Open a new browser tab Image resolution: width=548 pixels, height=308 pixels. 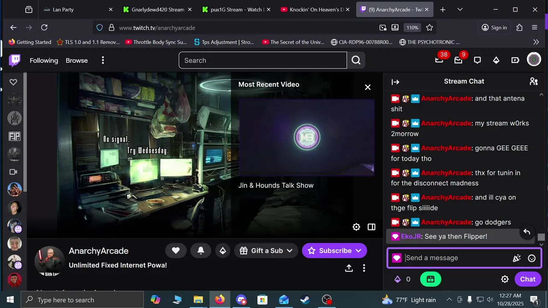coord(443,9)
